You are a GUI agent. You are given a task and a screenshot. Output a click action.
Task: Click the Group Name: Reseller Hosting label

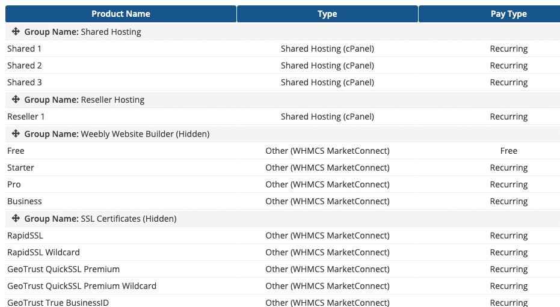click(x=84, y=100)
